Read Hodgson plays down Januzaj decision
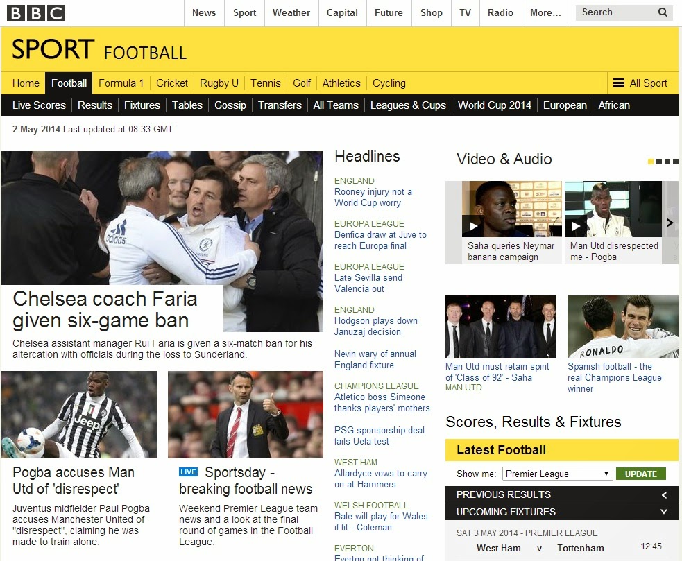The image size is (682, 561). pyautogui.click(x=376, y=327)
